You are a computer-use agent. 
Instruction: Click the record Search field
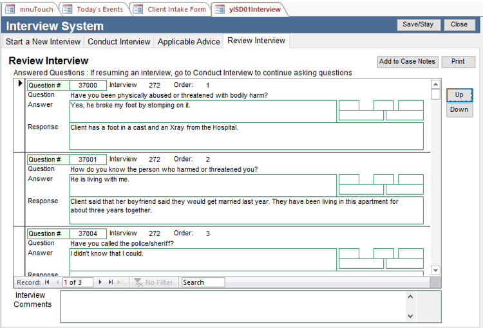[x=203, y=282]
